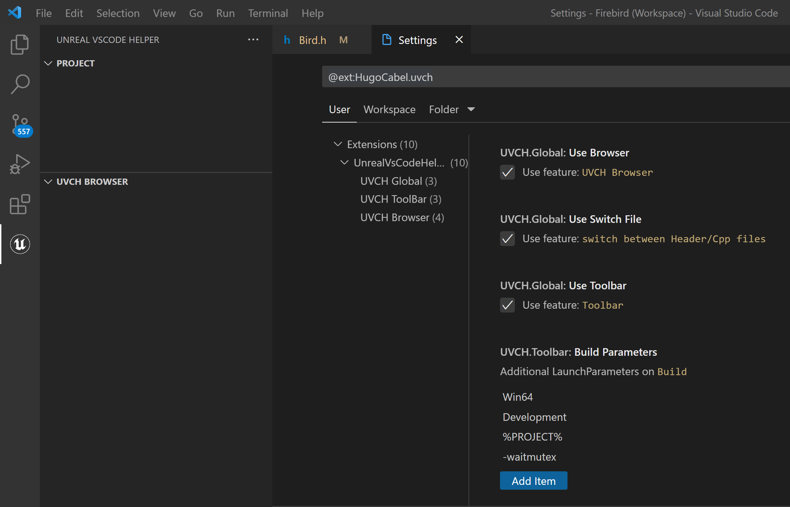The width and height of the screenshot is (790, 507).
Task: Click the VS Code logo icon
Action: (x=15, y=13)
